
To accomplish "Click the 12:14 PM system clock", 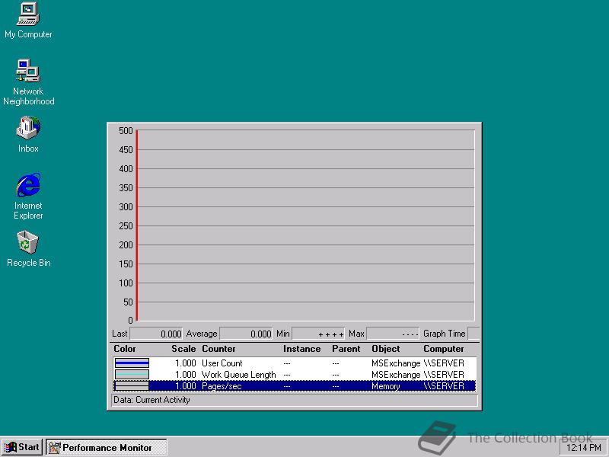I will coord(583,448).
